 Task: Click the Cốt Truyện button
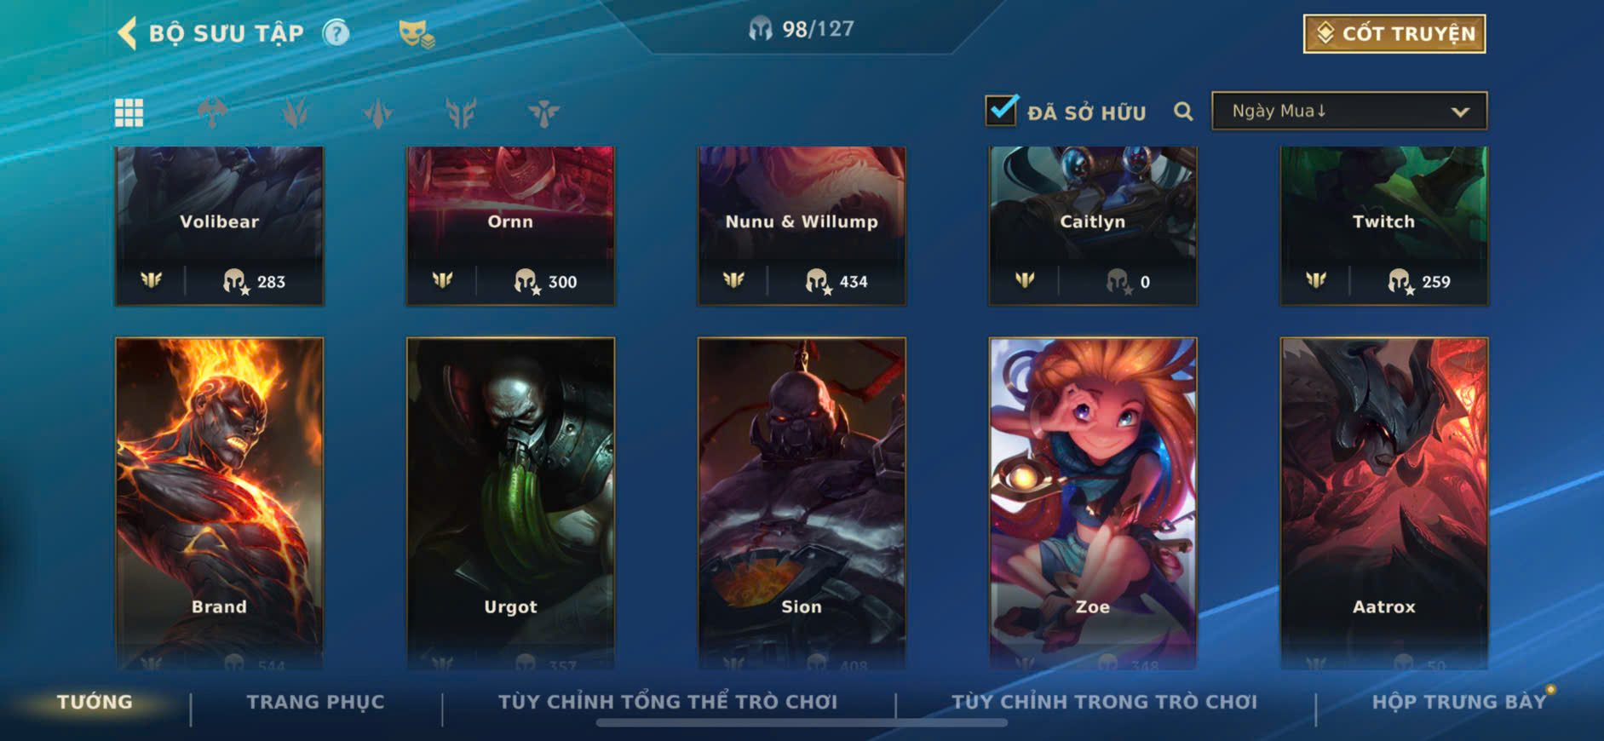coord(1394,34)
